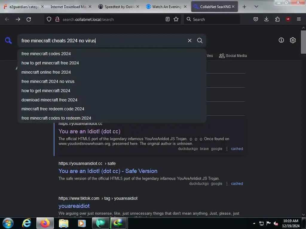The height and width of the screenshot is (229, 306).
Task: Go to SearXNG home via logo
Action: pos(8,41)
